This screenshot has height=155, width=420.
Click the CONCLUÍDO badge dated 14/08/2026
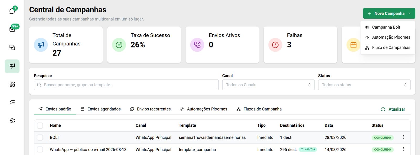382,150
